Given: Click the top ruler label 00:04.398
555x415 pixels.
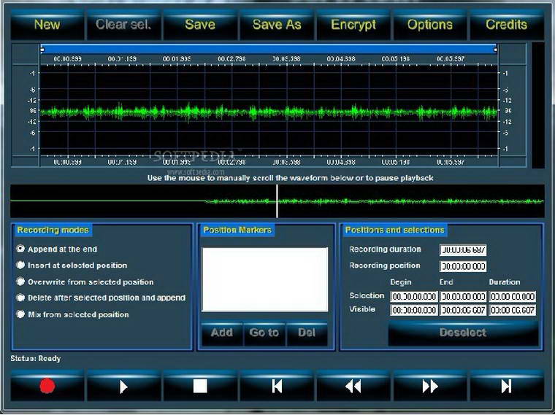Looking at the screenshot, I should point(341,58).
